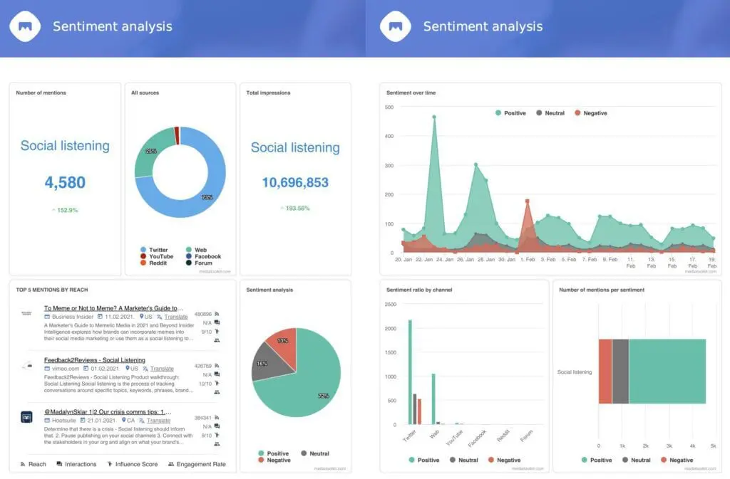Click the Influence Score icon
The width and height of the screenshot is (730, 479).
110,463
